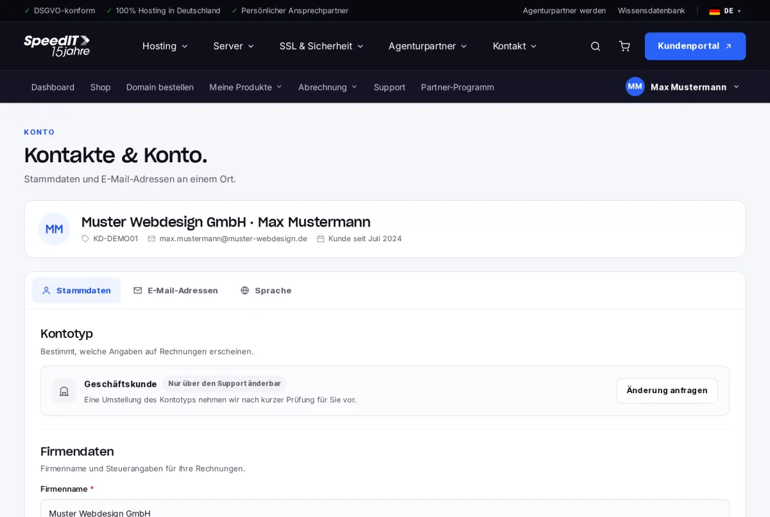Click the SpeedIT logo

pyautogui.click(x=57, y=46)
